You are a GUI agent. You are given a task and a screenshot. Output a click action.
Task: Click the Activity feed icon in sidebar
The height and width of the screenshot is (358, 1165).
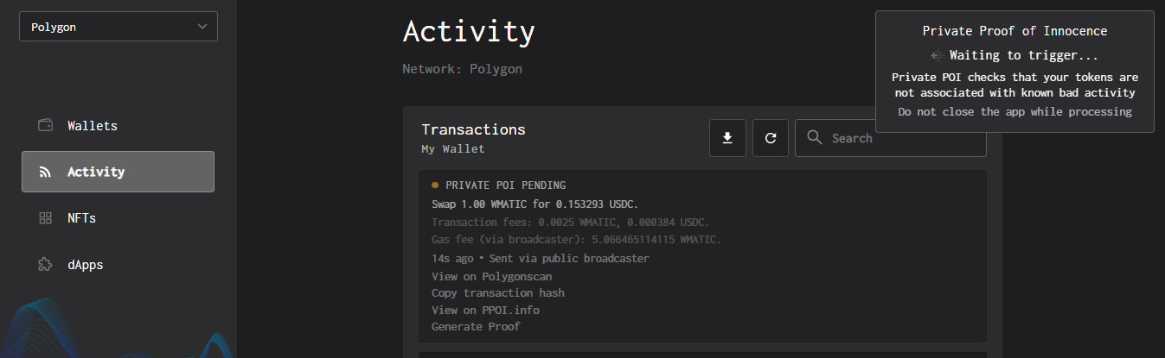coord(46,172)
